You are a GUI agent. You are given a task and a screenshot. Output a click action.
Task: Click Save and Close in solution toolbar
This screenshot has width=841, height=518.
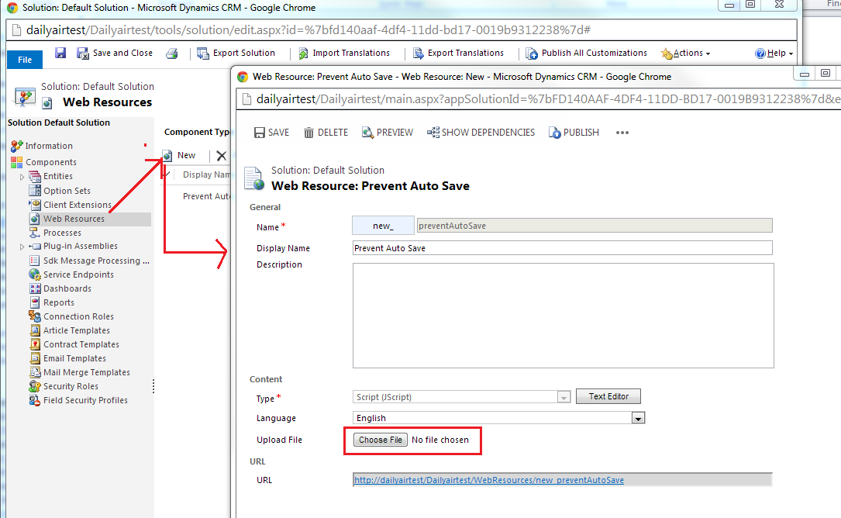pyautogui.click(x=115, y=54)
